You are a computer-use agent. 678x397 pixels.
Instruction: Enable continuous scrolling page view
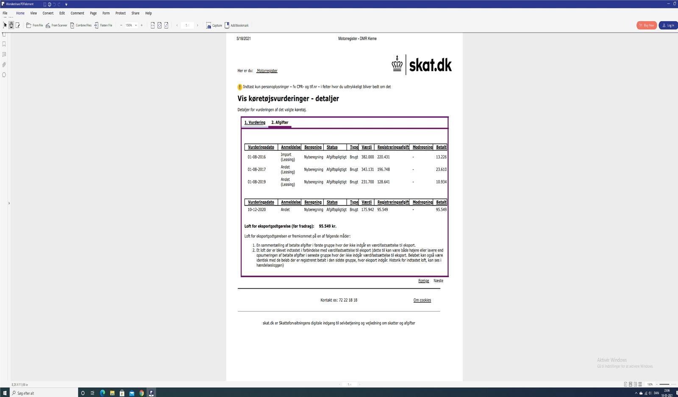(630, 384)
